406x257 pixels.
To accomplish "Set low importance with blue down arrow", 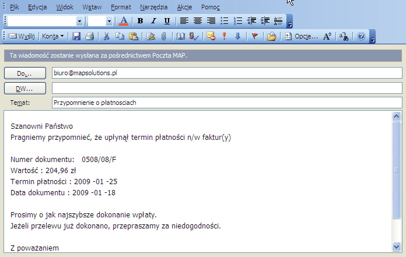I will 237,36.
